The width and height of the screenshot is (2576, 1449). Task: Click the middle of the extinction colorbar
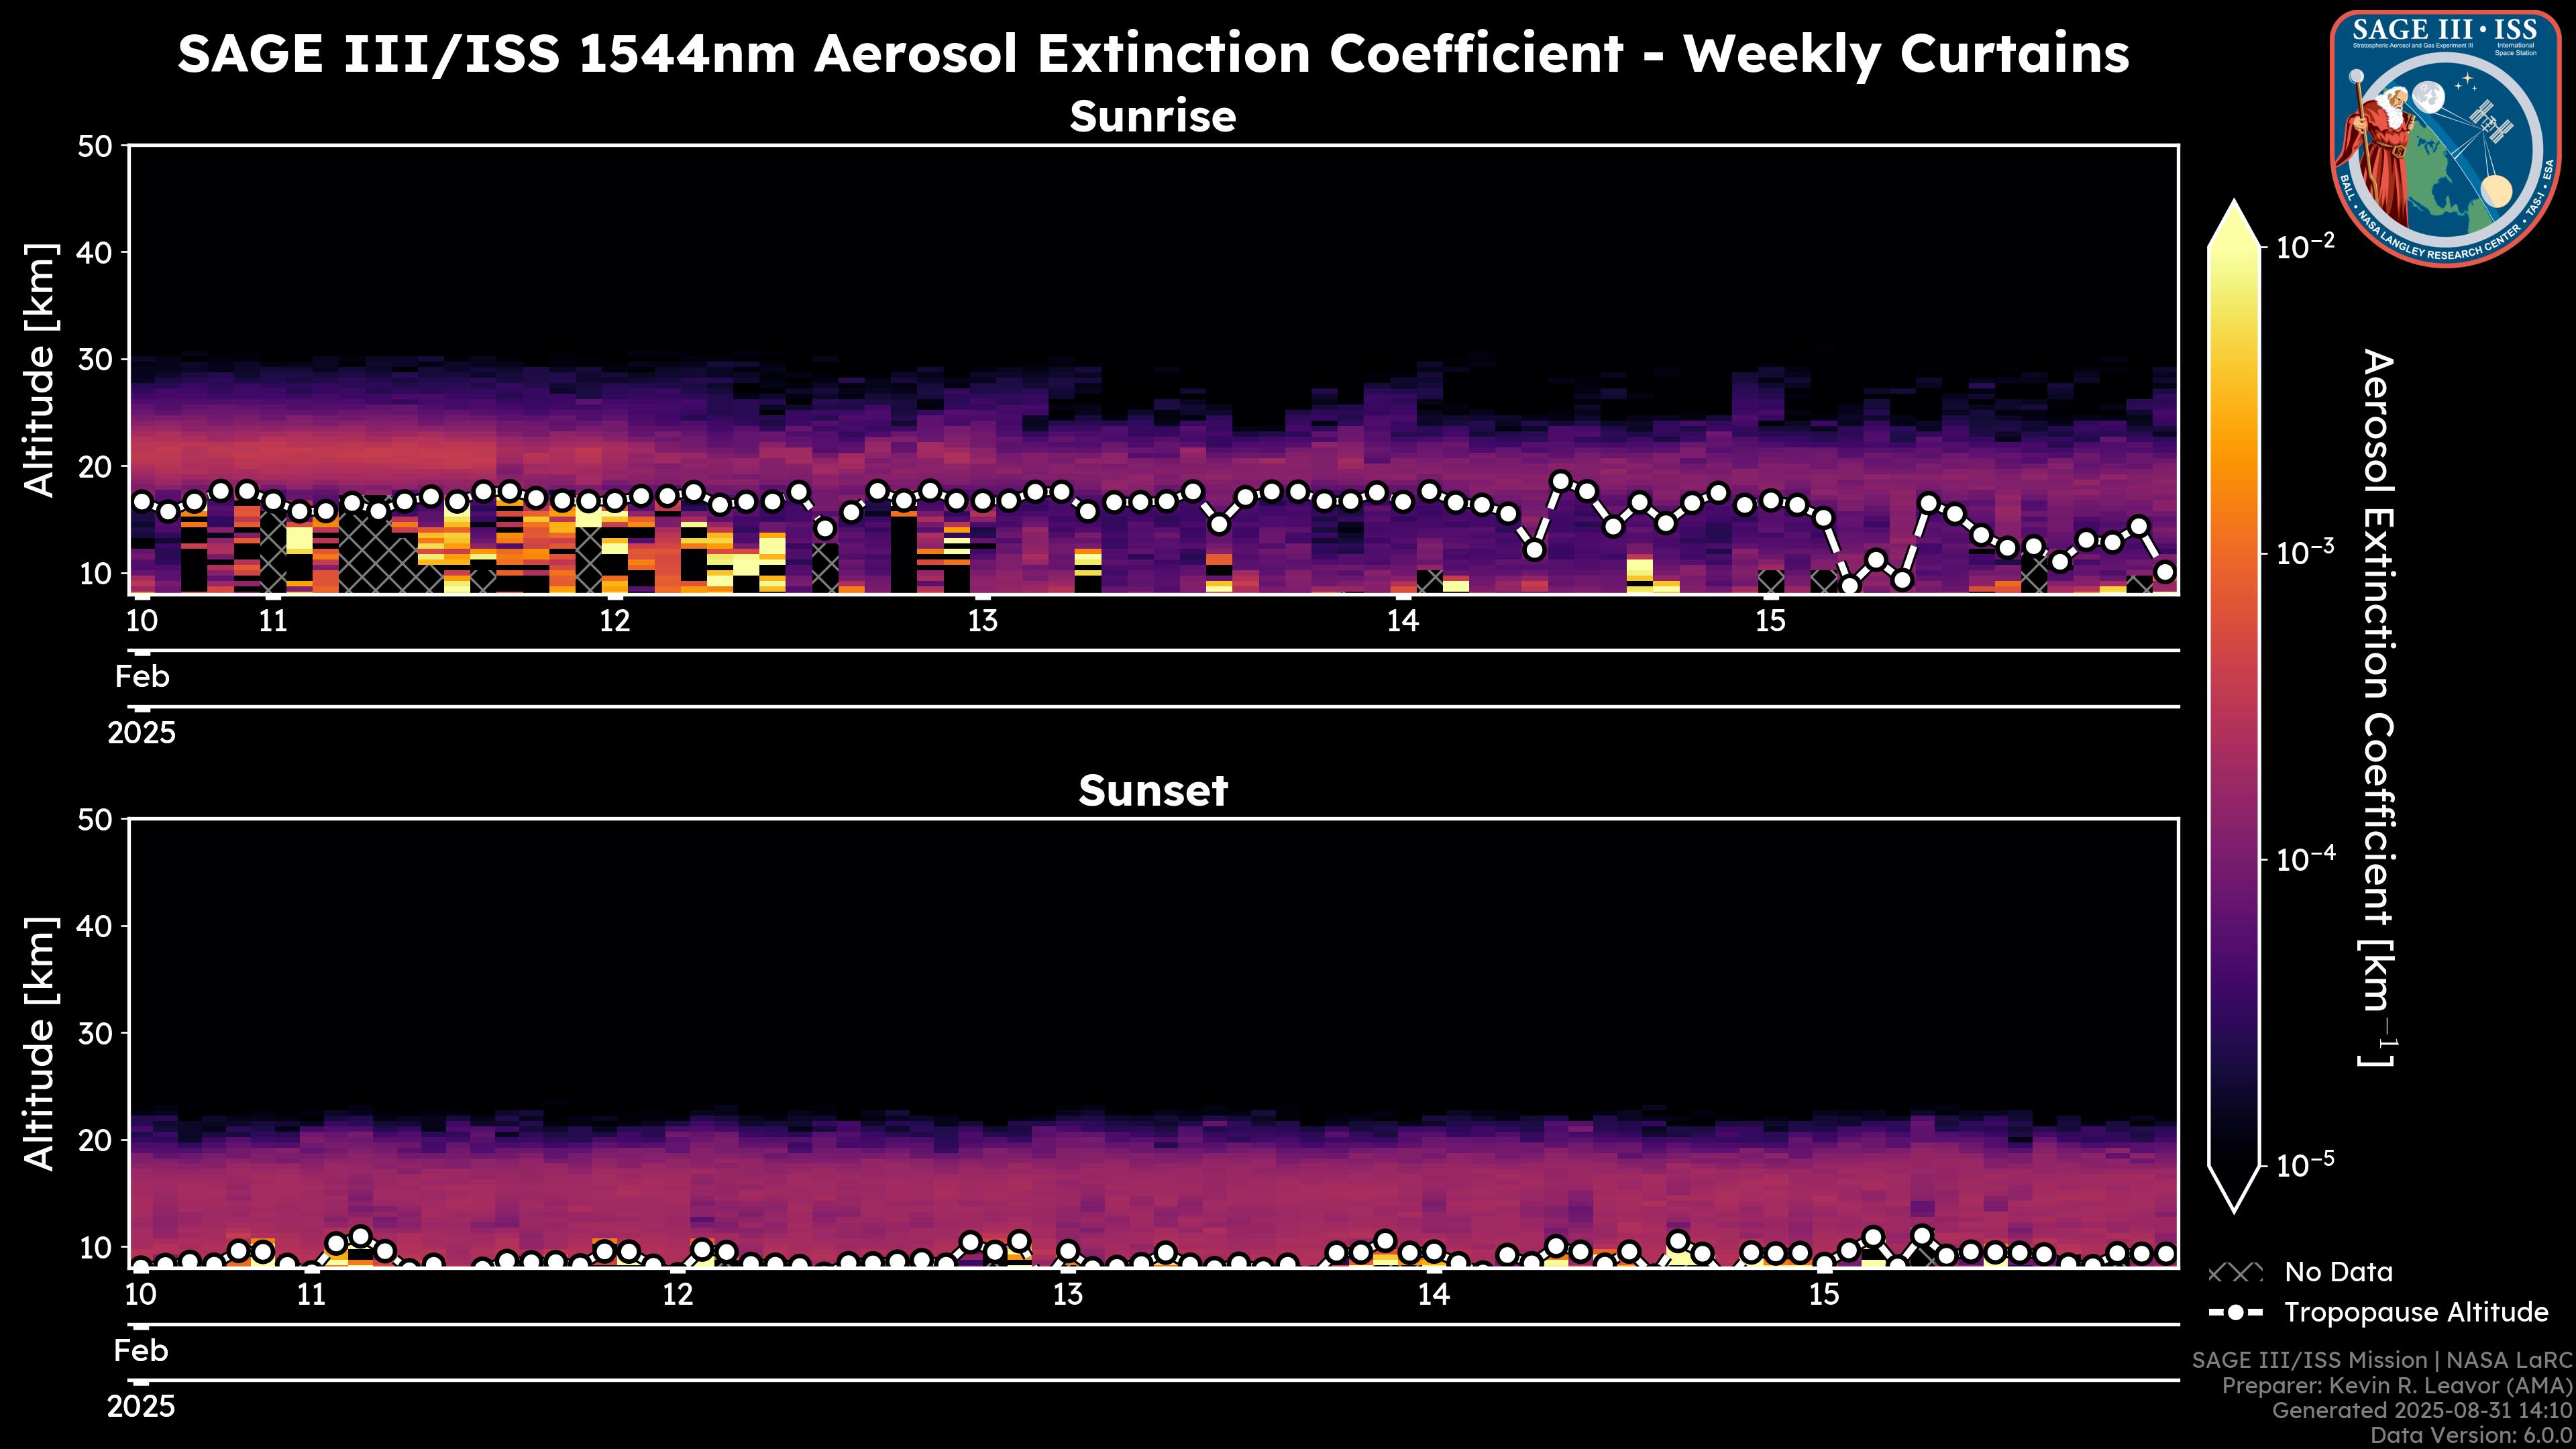[2235, 705]
